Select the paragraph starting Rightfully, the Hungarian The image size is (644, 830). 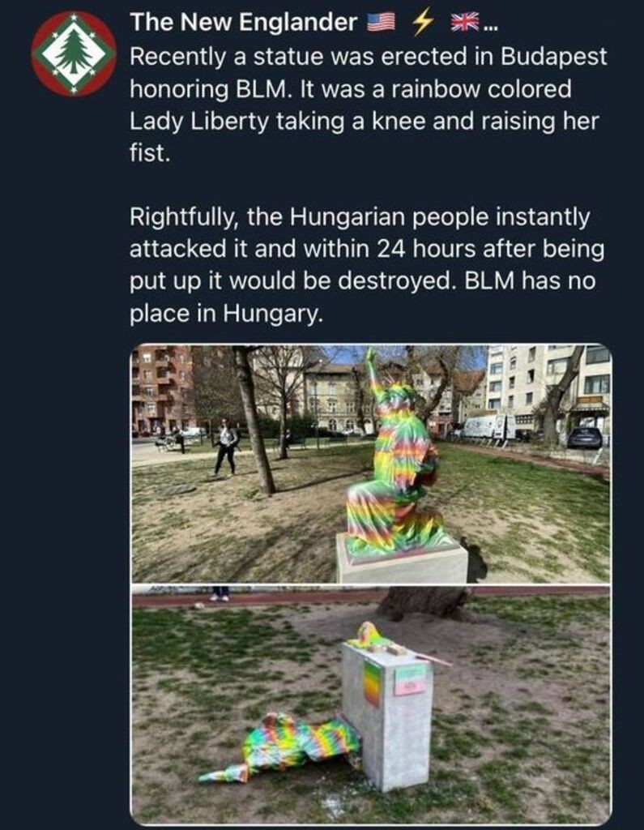coord(367,265)
